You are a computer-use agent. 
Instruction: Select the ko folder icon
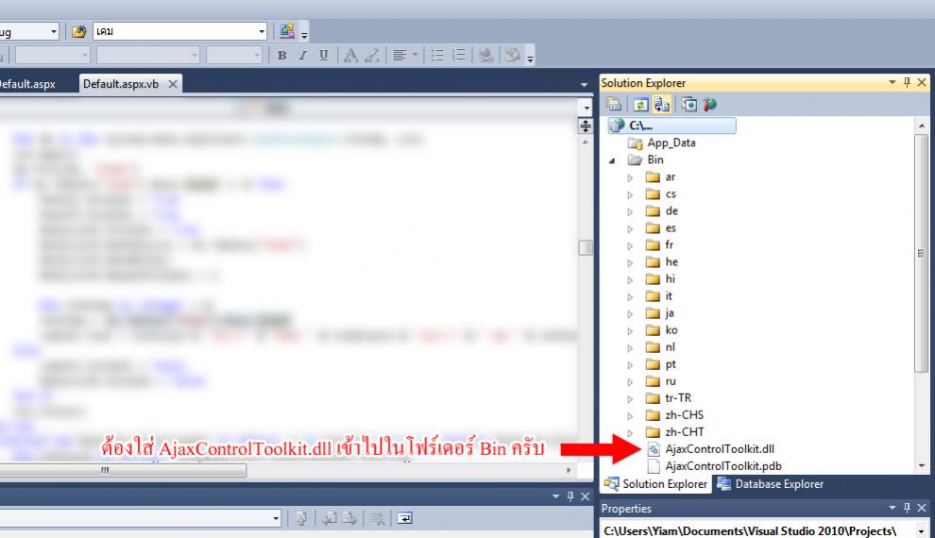click(x=653, y=330)
